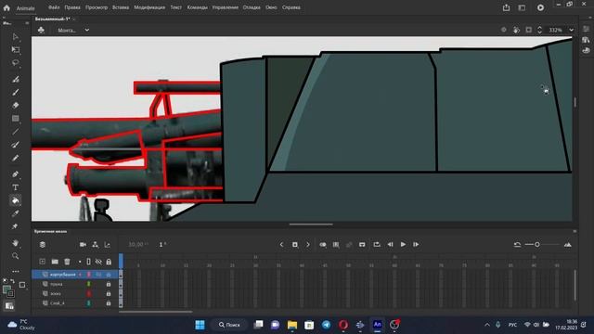Toggle highlight for all layers dot

tap(80, 262)
